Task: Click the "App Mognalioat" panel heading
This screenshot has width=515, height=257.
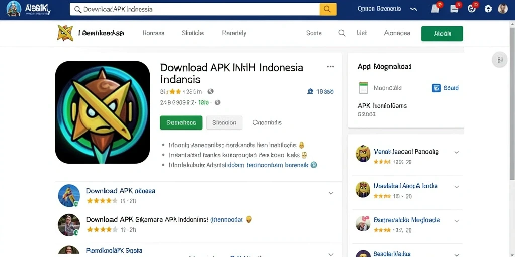Action: pyautogui.click(x=384, y=67)
